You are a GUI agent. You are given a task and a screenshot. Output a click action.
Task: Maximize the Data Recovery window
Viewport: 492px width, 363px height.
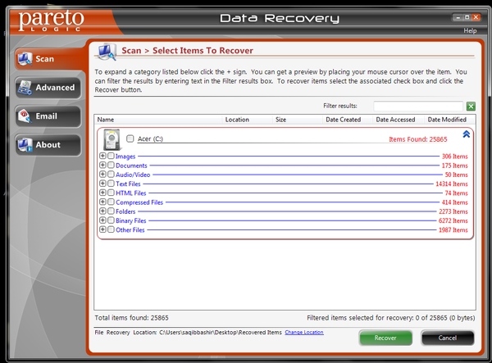467,17
